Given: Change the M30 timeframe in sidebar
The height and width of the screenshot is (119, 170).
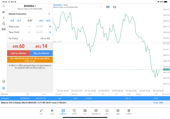Looking at the screenshot, I should tap(4, 29).
